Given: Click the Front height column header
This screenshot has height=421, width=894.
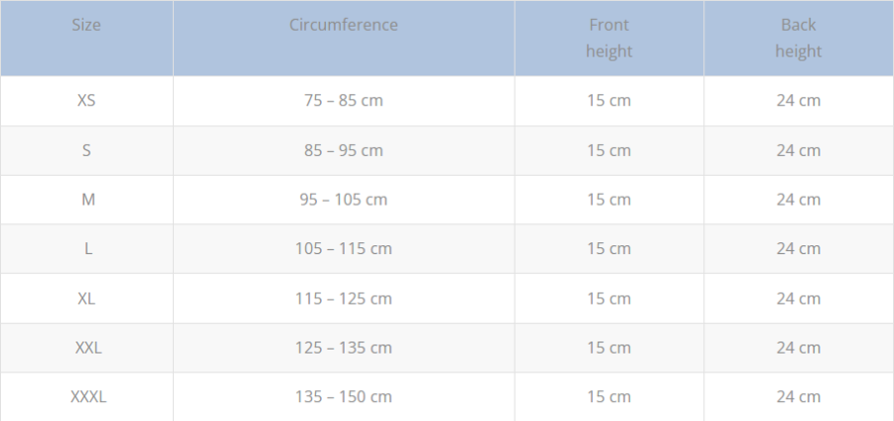Looking at the screenshot, I should pos(609,38).
